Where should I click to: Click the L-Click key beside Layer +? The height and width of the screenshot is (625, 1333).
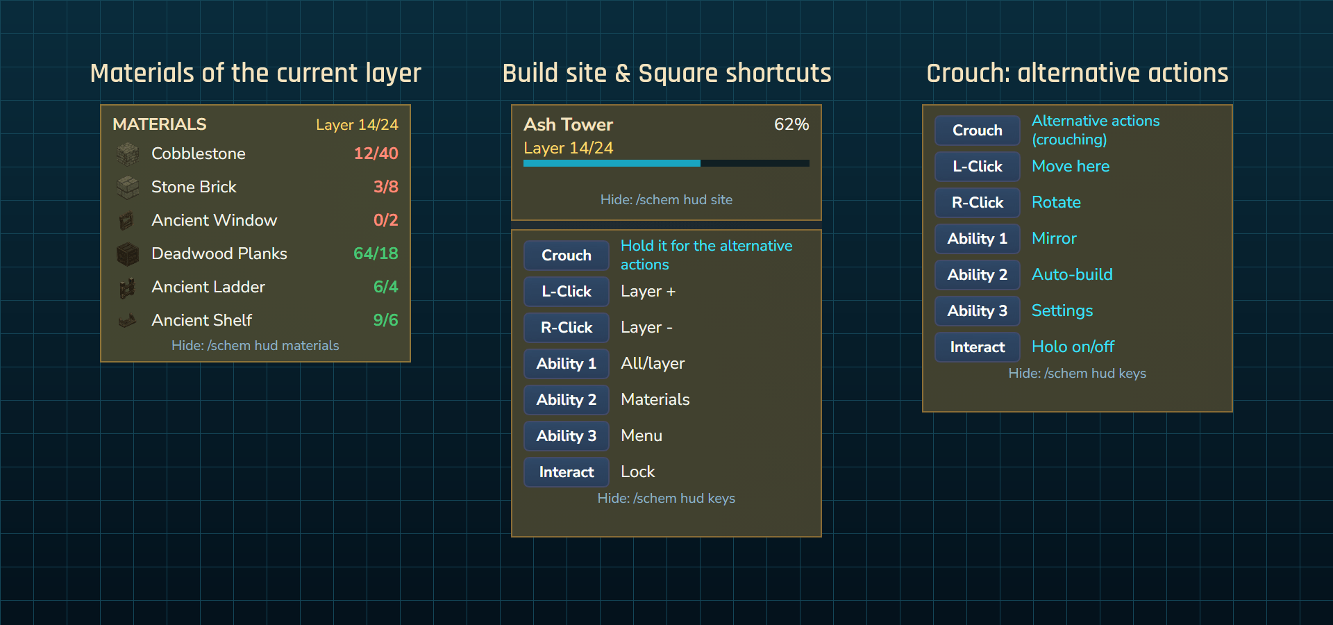[x=567, y=291]
